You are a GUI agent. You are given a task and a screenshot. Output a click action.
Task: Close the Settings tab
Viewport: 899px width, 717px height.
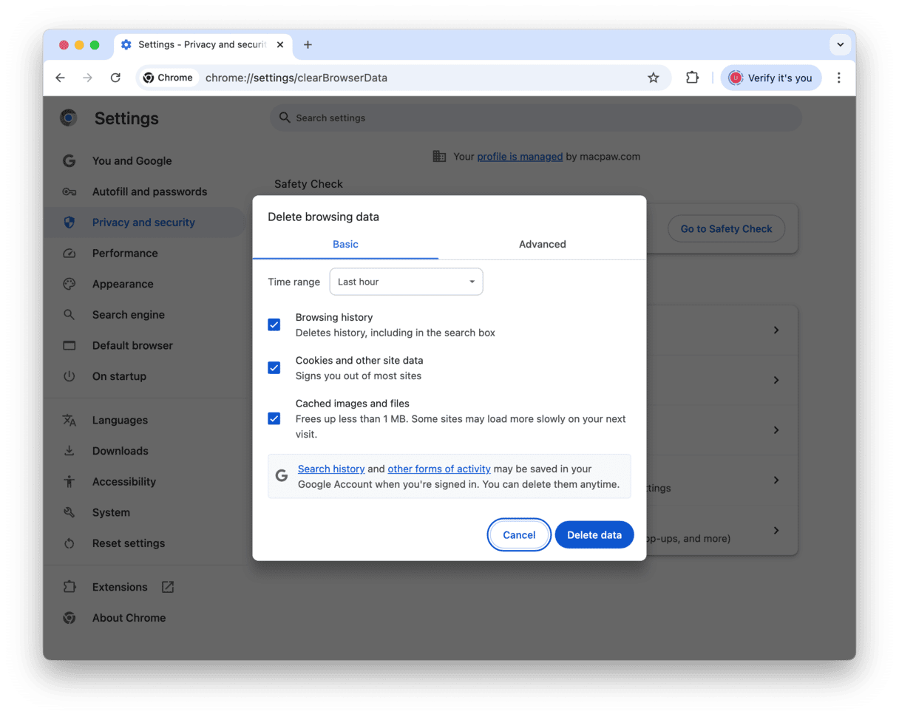click(280, 45)
